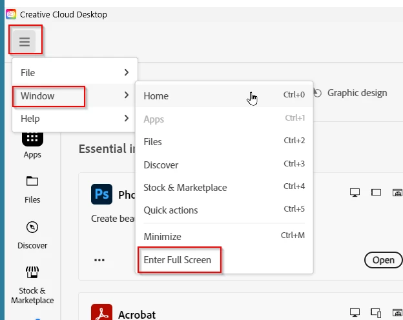Screen dimensions: 403x320
Task: Click the Creative Cloud Desktop title text
Action: tap(63, 14)
